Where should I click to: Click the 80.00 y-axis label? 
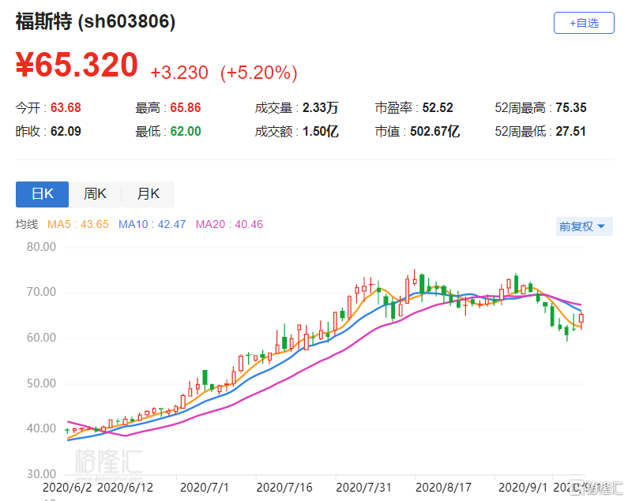point(41,247)
